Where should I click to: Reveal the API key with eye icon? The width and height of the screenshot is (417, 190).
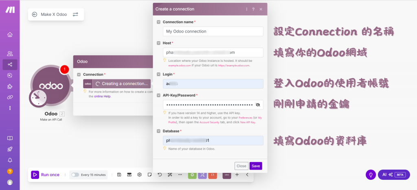coord(257,105)
